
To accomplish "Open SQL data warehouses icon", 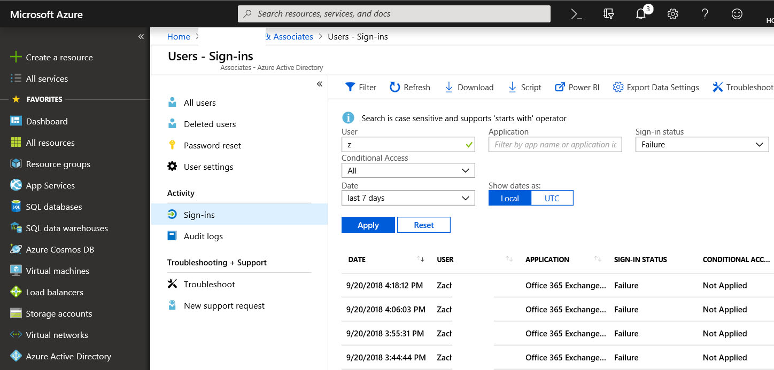I will [x=16, y=228].
